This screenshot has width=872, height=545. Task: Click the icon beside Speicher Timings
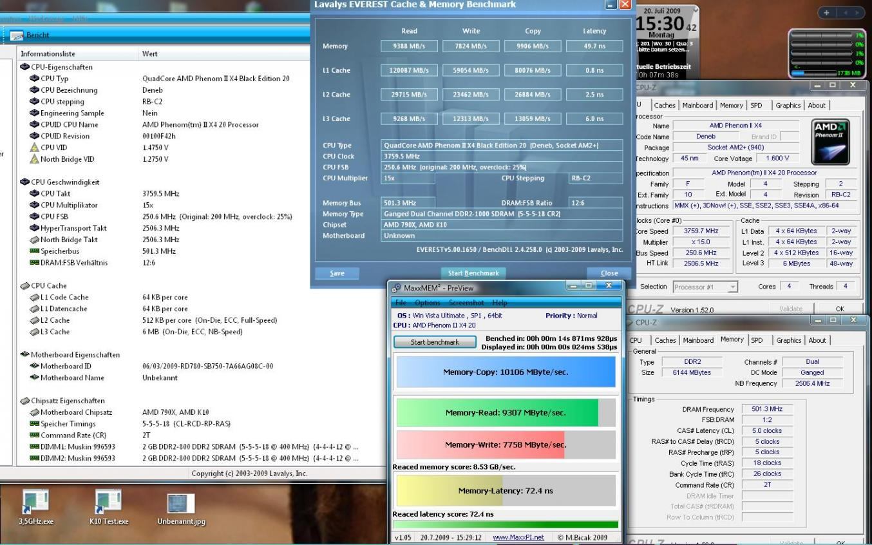coord(34,424)
